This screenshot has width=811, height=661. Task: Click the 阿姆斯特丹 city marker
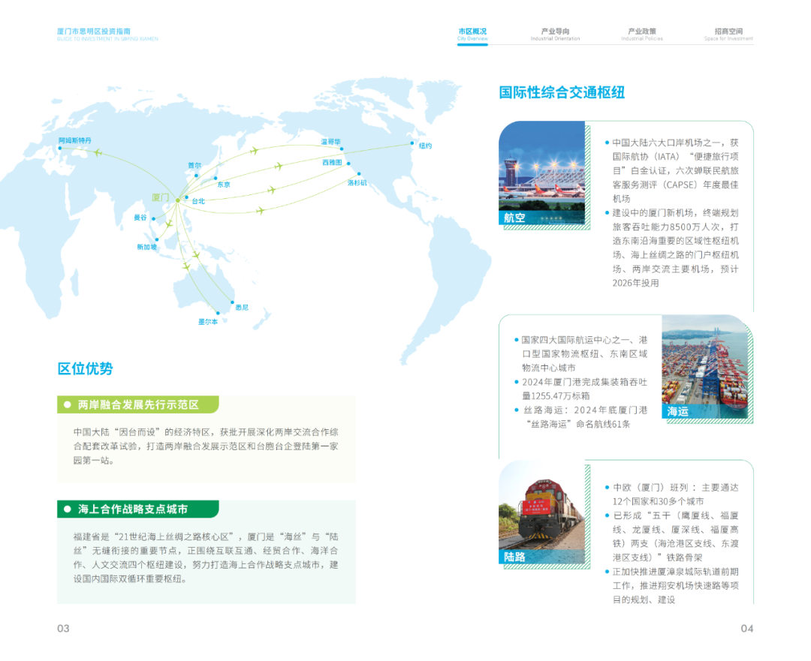60,148
